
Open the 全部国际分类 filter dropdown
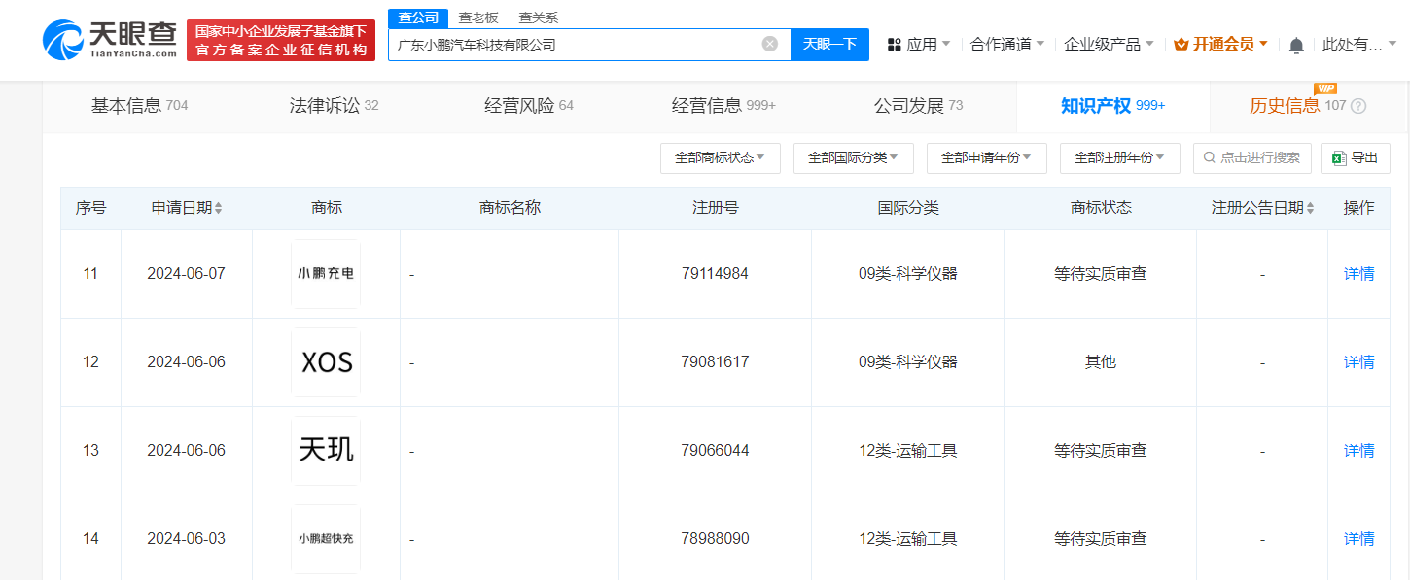pyautogui.click(x=854, y=157)
